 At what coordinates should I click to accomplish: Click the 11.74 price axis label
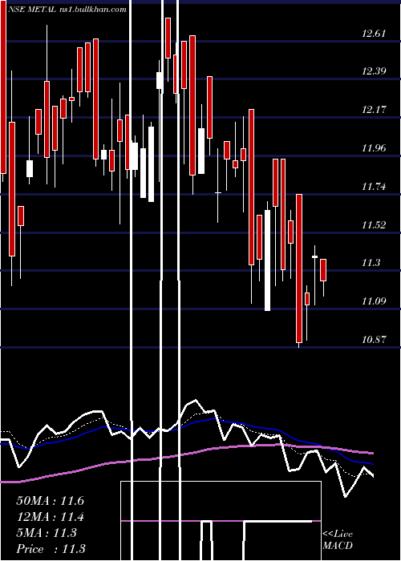click(x=374, y=187)
